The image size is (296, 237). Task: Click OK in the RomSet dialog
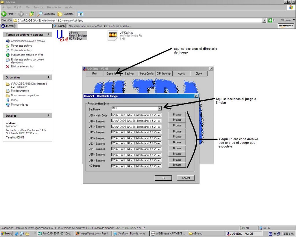click(x=163, y=178)
